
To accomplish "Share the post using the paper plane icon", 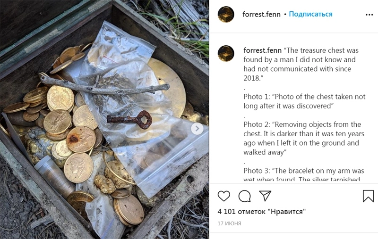I will [x=266, y=196].
